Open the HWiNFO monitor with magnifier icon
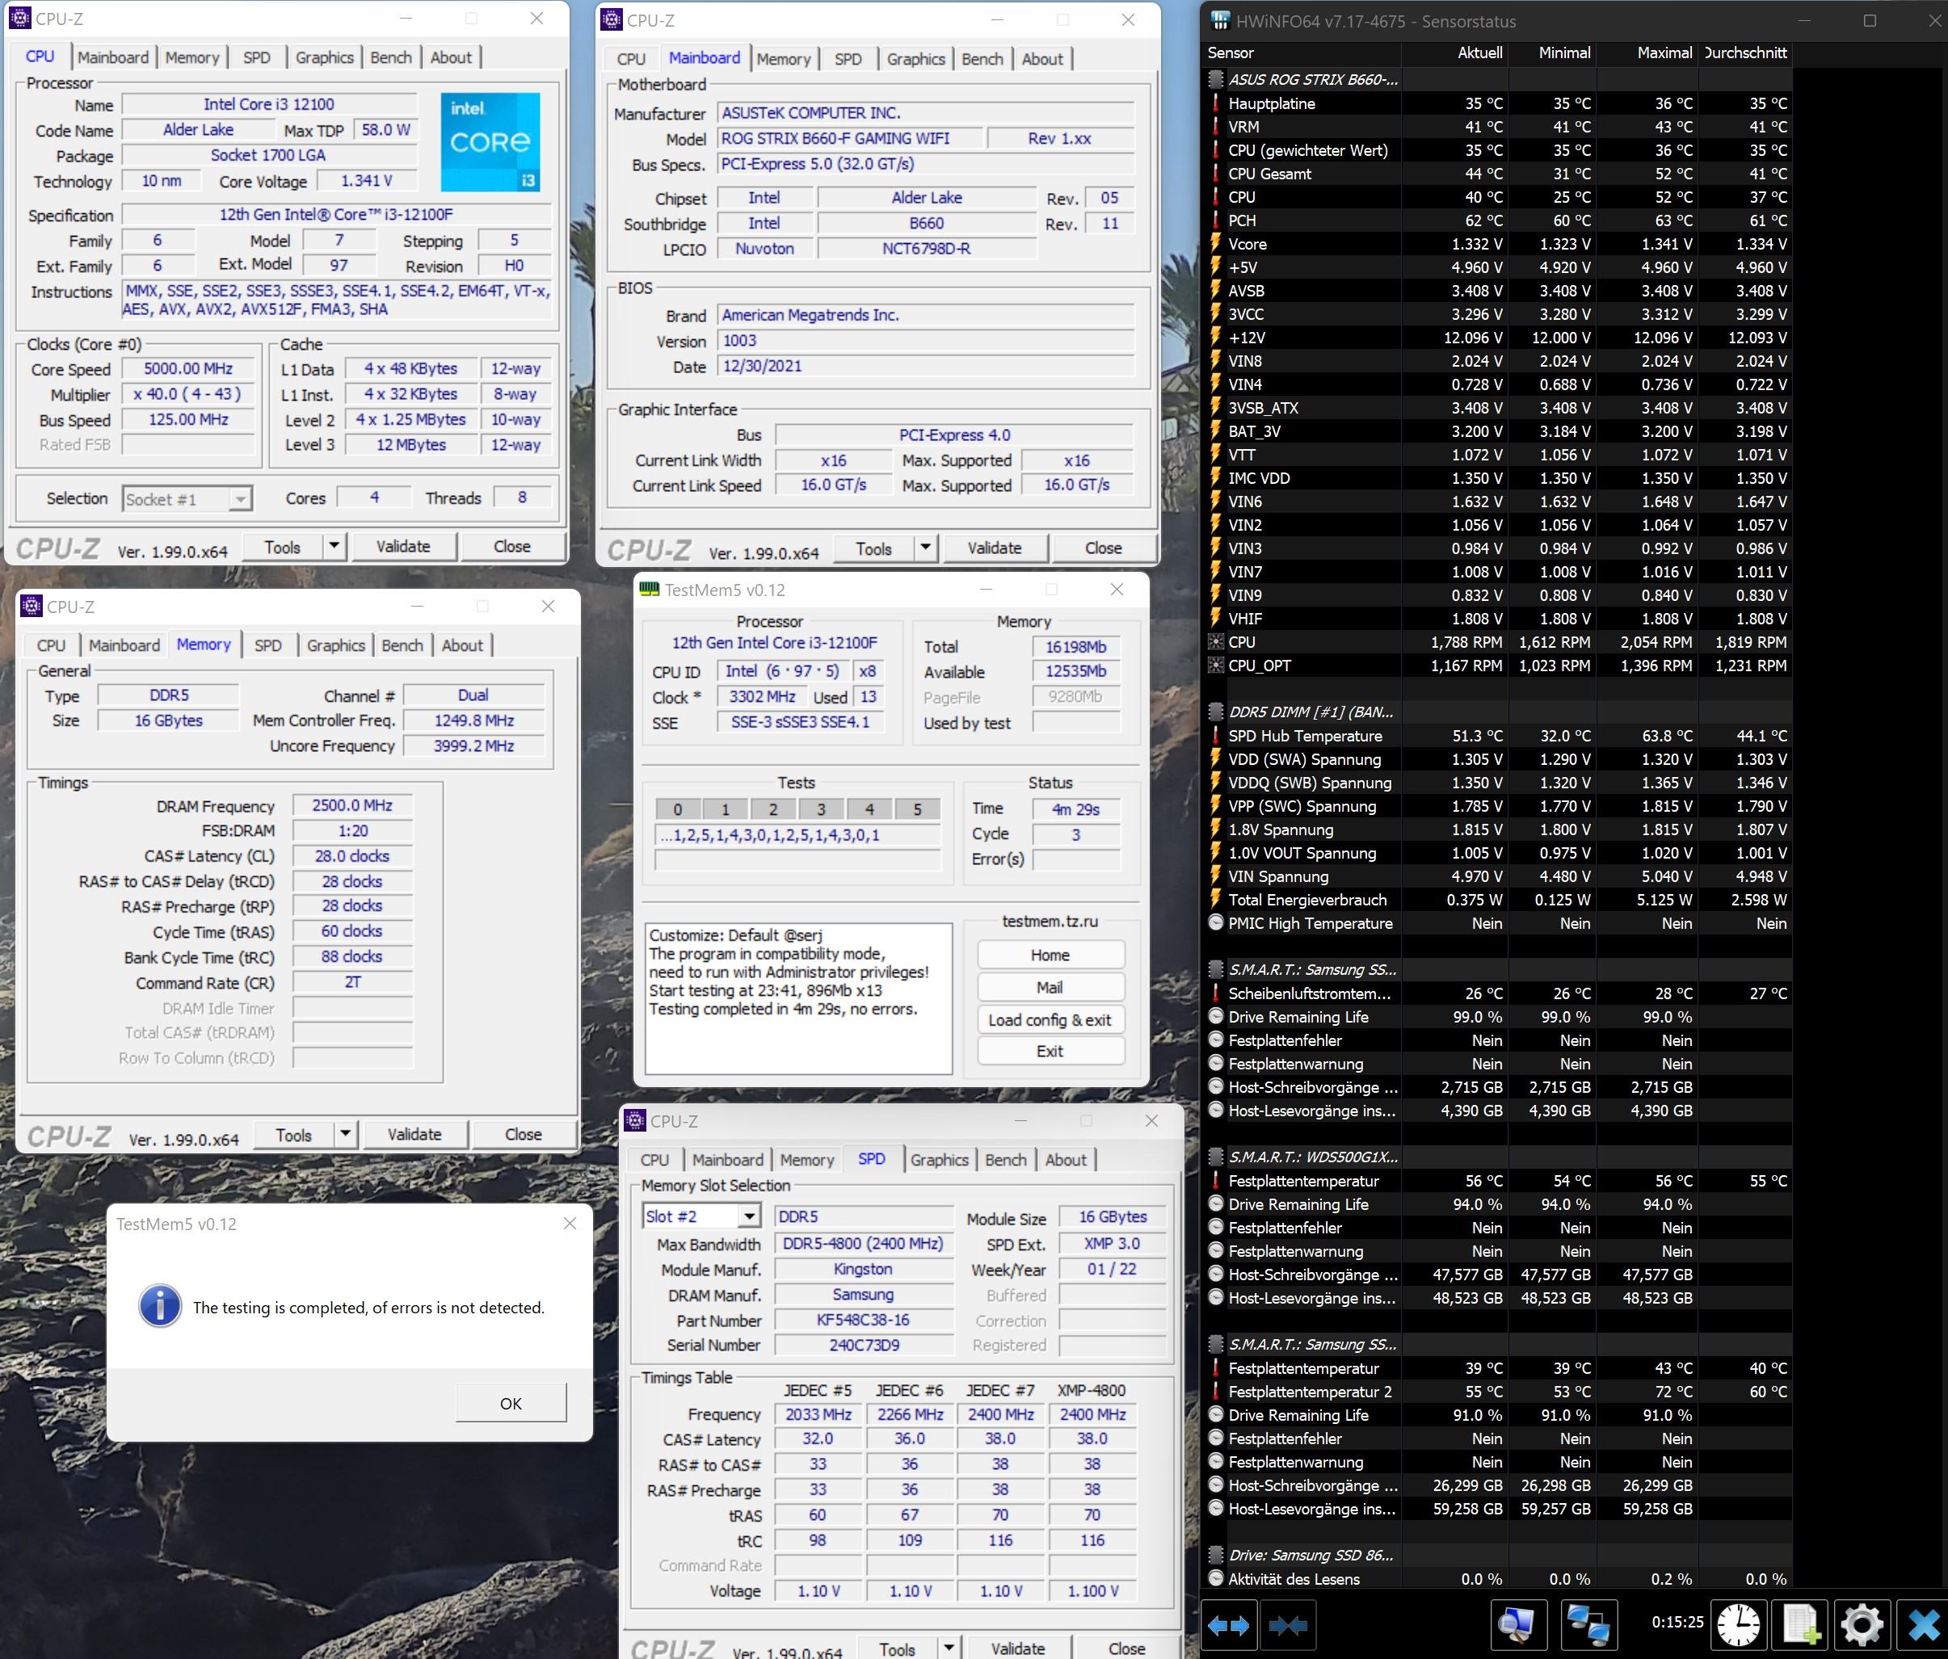The height and width of the screenshot is (1659, 1948). coord(1517,1625)
